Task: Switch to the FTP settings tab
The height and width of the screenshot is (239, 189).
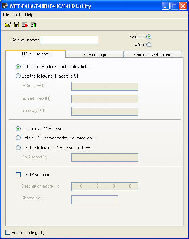Action: pyautogui.click(x=94, y=55)
